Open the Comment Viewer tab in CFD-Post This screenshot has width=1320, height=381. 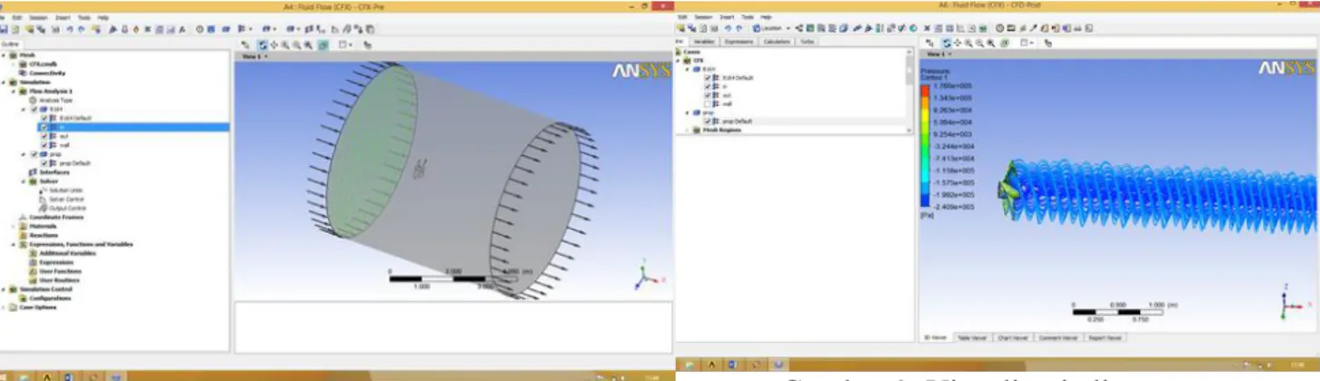point(1057,337)
